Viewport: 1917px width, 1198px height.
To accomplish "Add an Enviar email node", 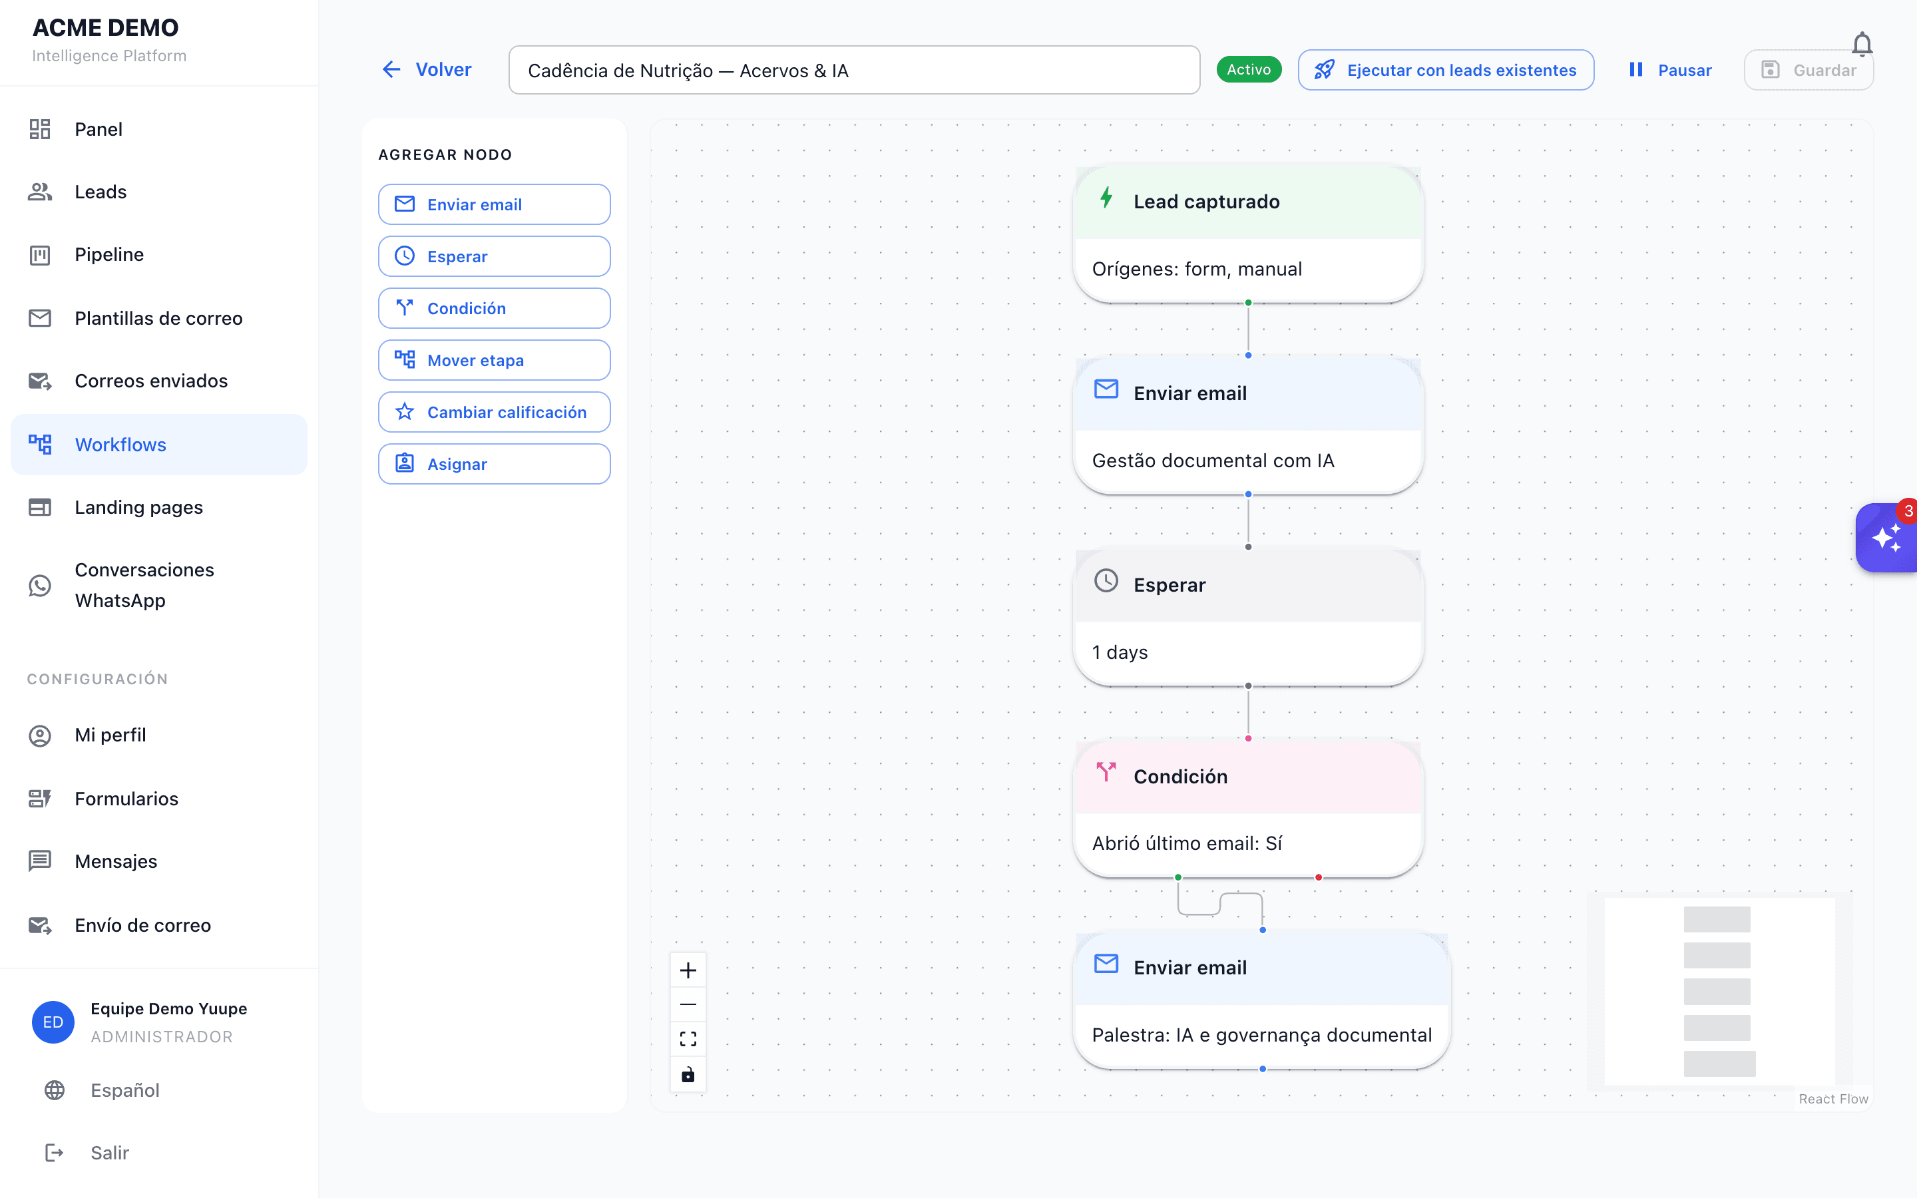I will (x=495, y=204).
